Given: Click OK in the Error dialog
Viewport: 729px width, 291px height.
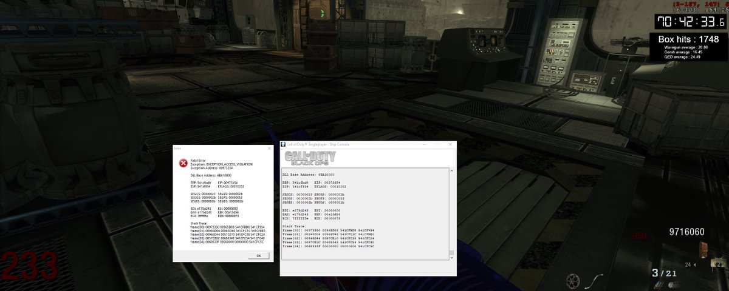Looking at the screenshot, I should (258, 255).
